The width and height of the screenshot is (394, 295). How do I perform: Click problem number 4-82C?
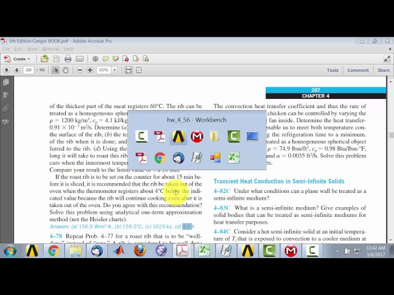(222, 191)
